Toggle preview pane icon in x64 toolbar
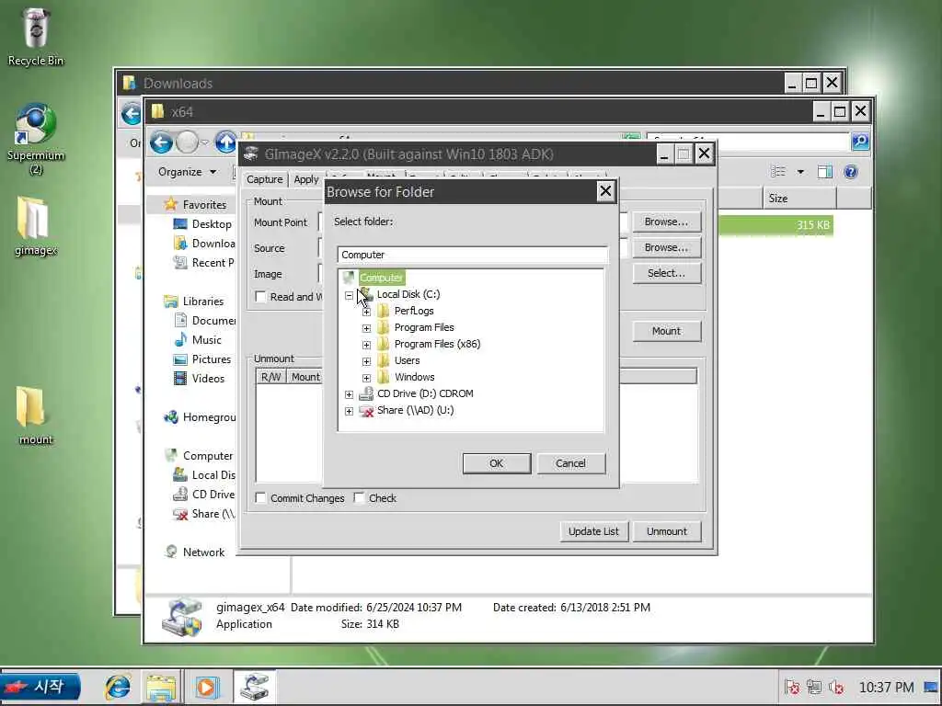 (824, 172)
